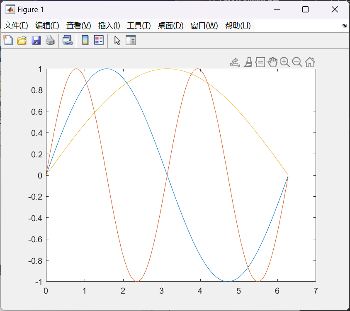
Task: Open the 插入(I) menu
Action: pyautogui.click(x=109, y=26)
